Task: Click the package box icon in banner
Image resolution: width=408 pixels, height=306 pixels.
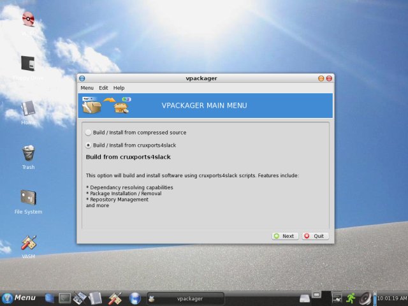Action: coord(91,105)
